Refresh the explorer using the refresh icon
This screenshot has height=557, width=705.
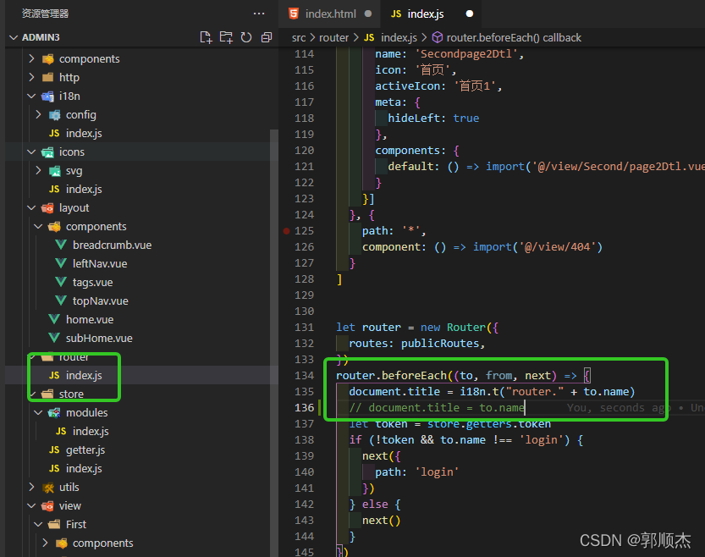(x=246, y=37)
